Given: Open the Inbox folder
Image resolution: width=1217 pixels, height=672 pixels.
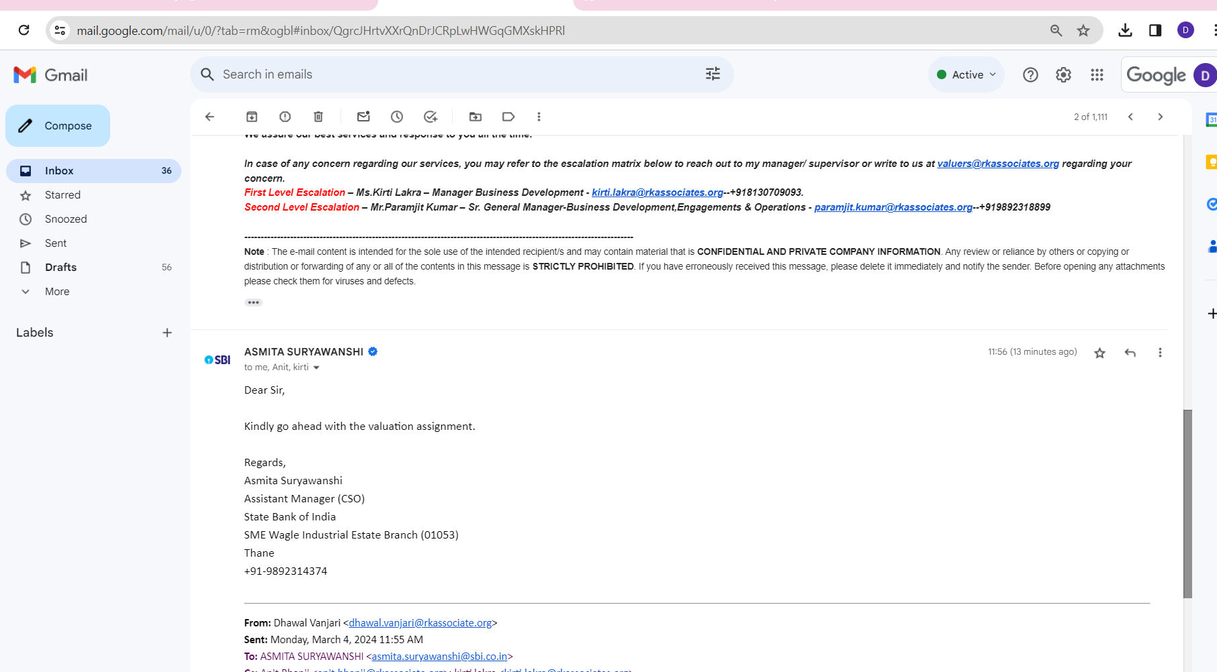Looking at the screenshot, I should tap(94, 170).
